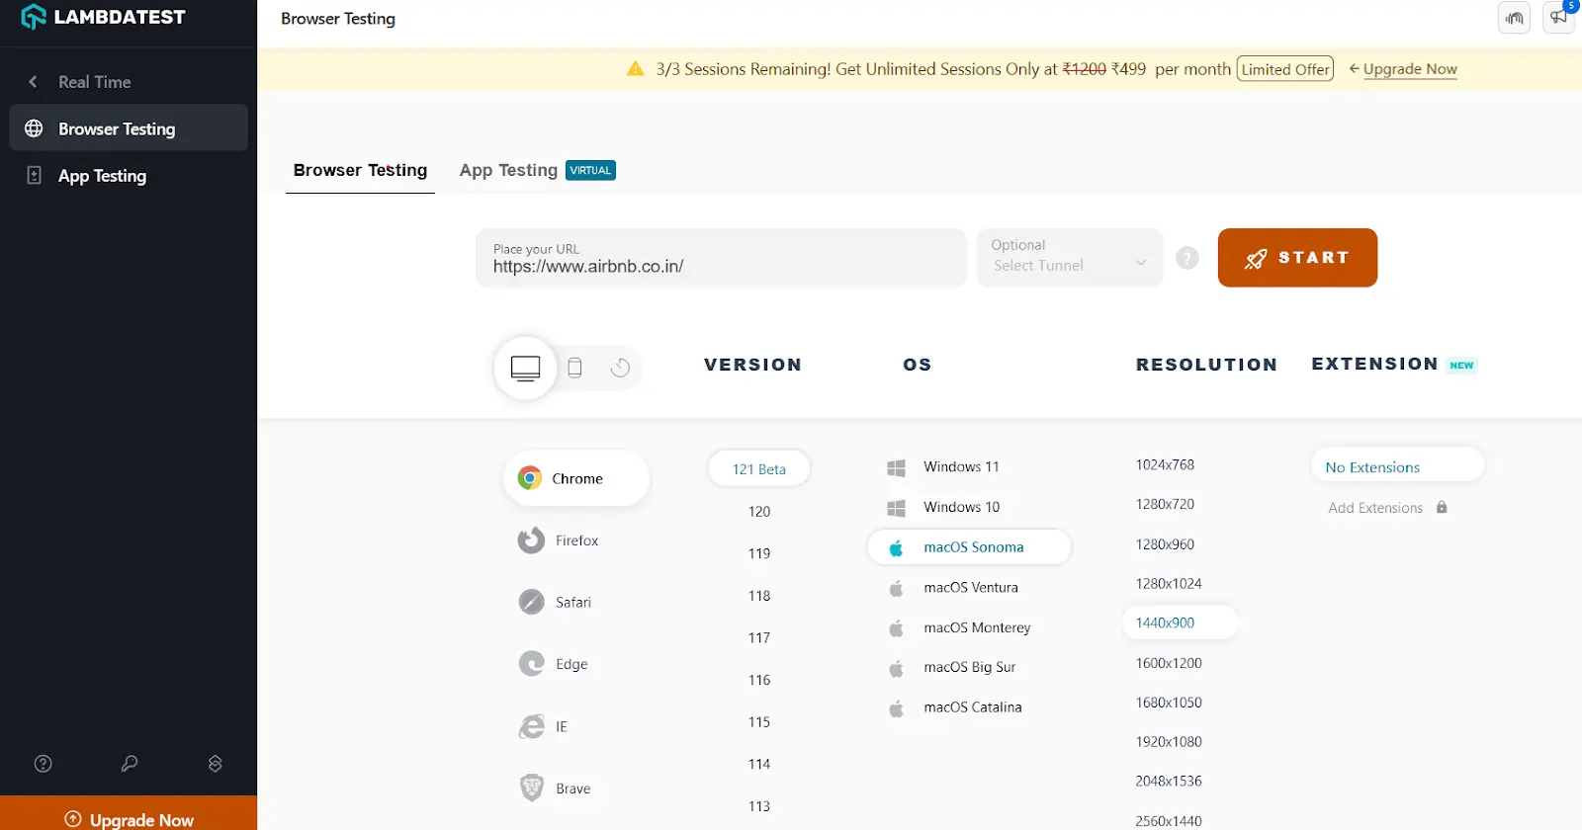1582x830 pixels.
Task: Open Browser Testing in the sidebar
Action: coord(129,128)
